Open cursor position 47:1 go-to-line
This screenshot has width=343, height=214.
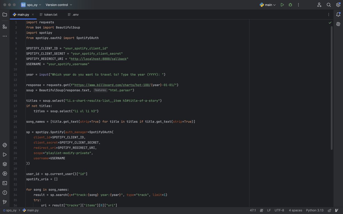[253, 210]
